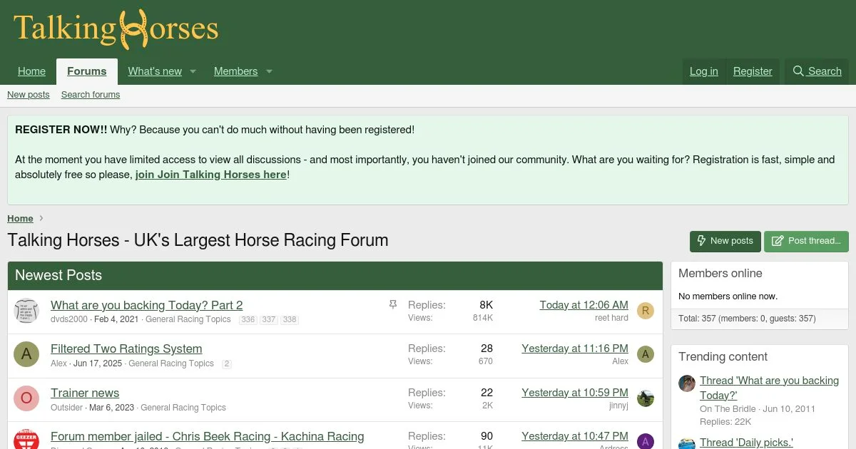Image resolution: width=856 pixels, height=449 pixels.
Task: Go to page 336 of the thread
Action: click(248, 320)
